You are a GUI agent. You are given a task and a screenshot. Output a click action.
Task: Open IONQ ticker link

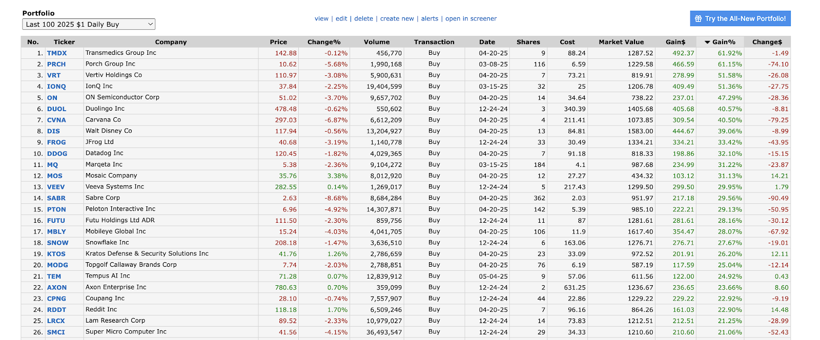[56, 87]
